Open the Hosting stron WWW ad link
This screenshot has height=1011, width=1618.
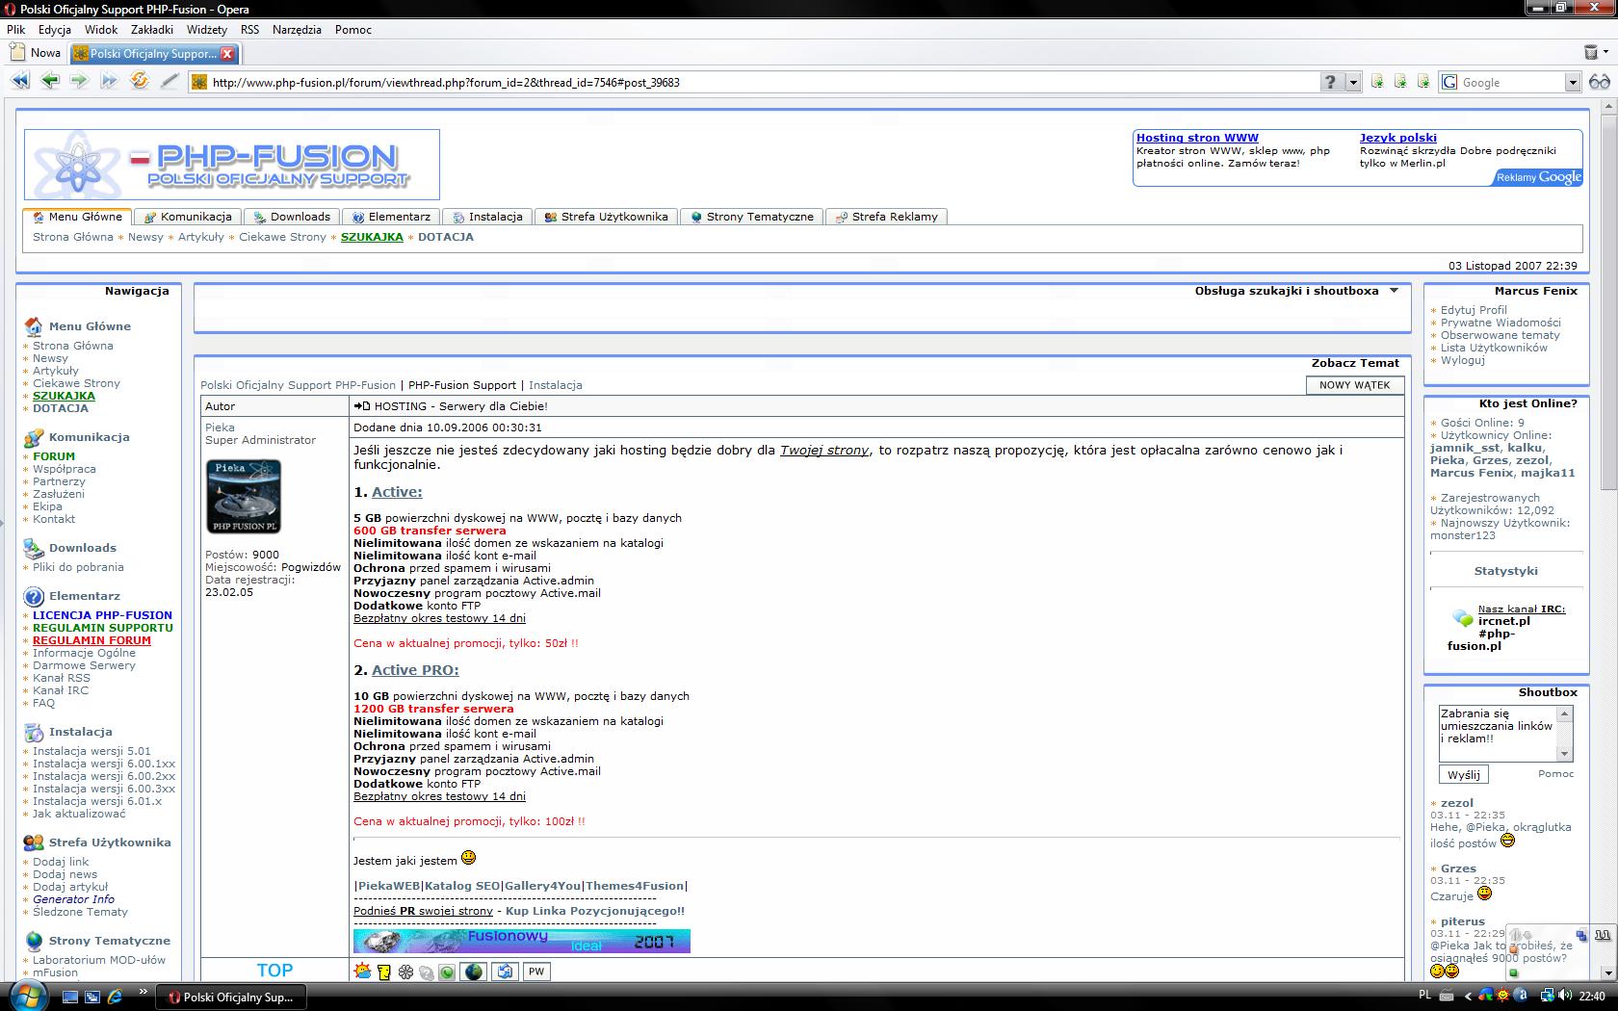(x=1197, y=138)
